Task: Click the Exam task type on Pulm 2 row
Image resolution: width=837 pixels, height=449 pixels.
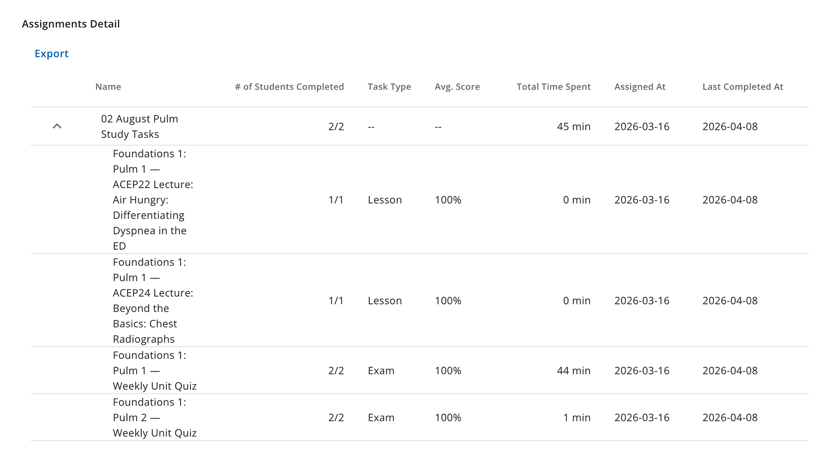Action: [381, 417]
